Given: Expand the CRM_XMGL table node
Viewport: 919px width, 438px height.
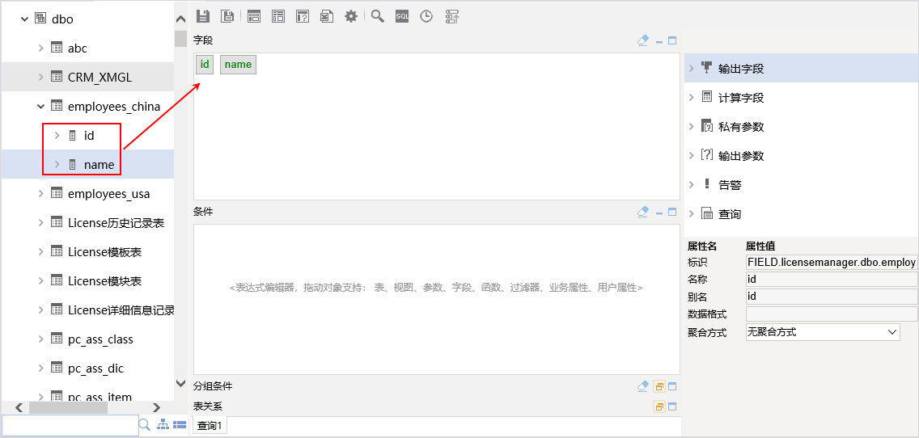Looking at the screenshot, I should click(x=41, y=77).
